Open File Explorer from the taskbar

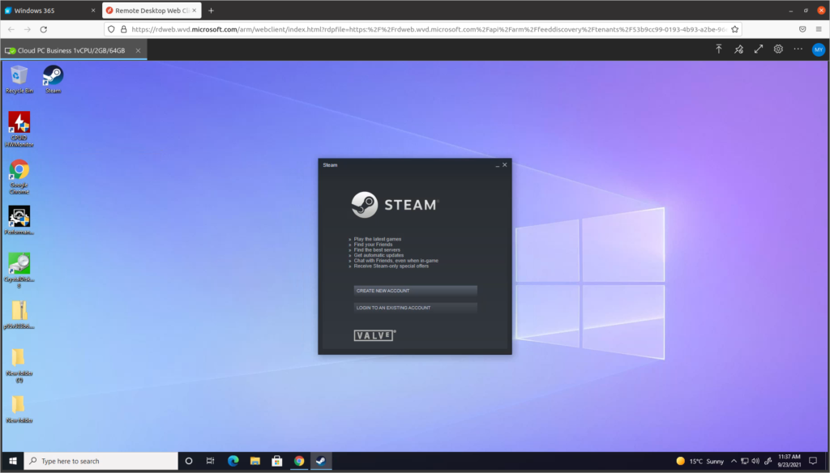pos(255,461)
